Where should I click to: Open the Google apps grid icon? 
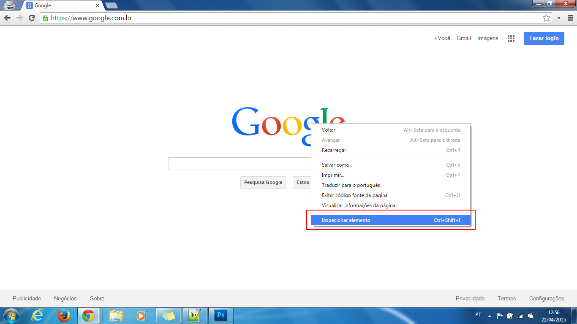(511, 38)
